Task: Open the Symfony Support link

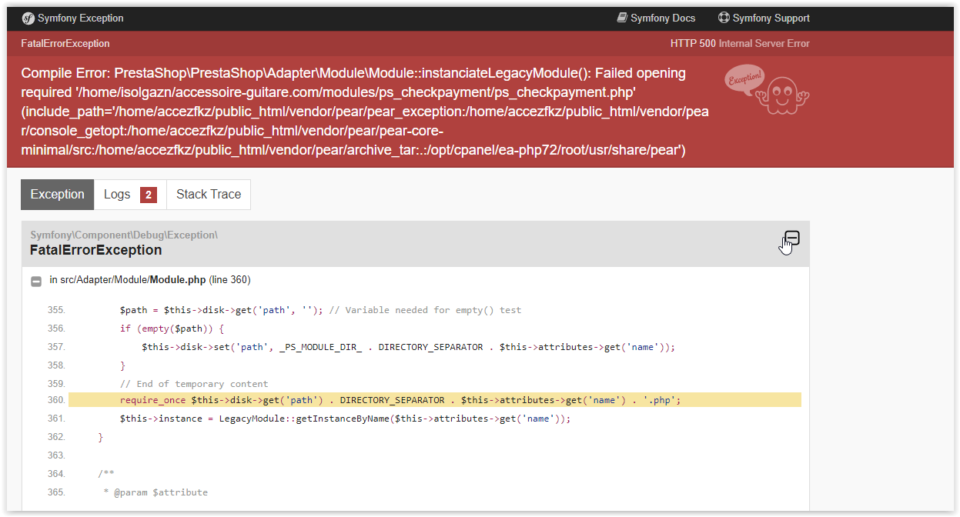Action: 764,18
